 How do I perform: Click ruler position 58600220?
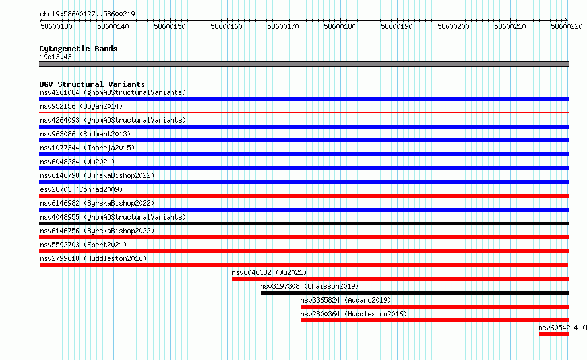(x=567, y=26)
